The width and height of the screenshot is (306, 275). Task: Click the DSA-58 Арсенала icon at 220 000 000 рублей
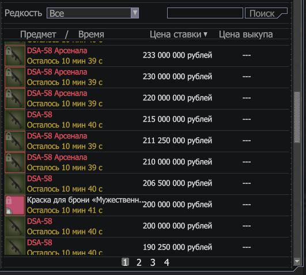(15, 99)
